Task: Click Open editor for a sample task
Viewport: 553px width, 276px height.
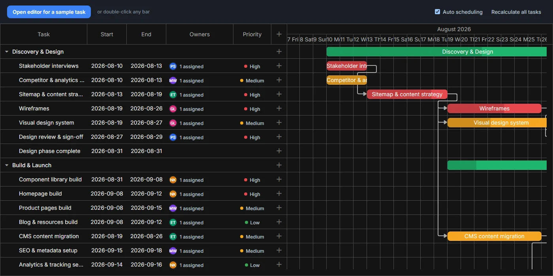Action: (49, 12)
